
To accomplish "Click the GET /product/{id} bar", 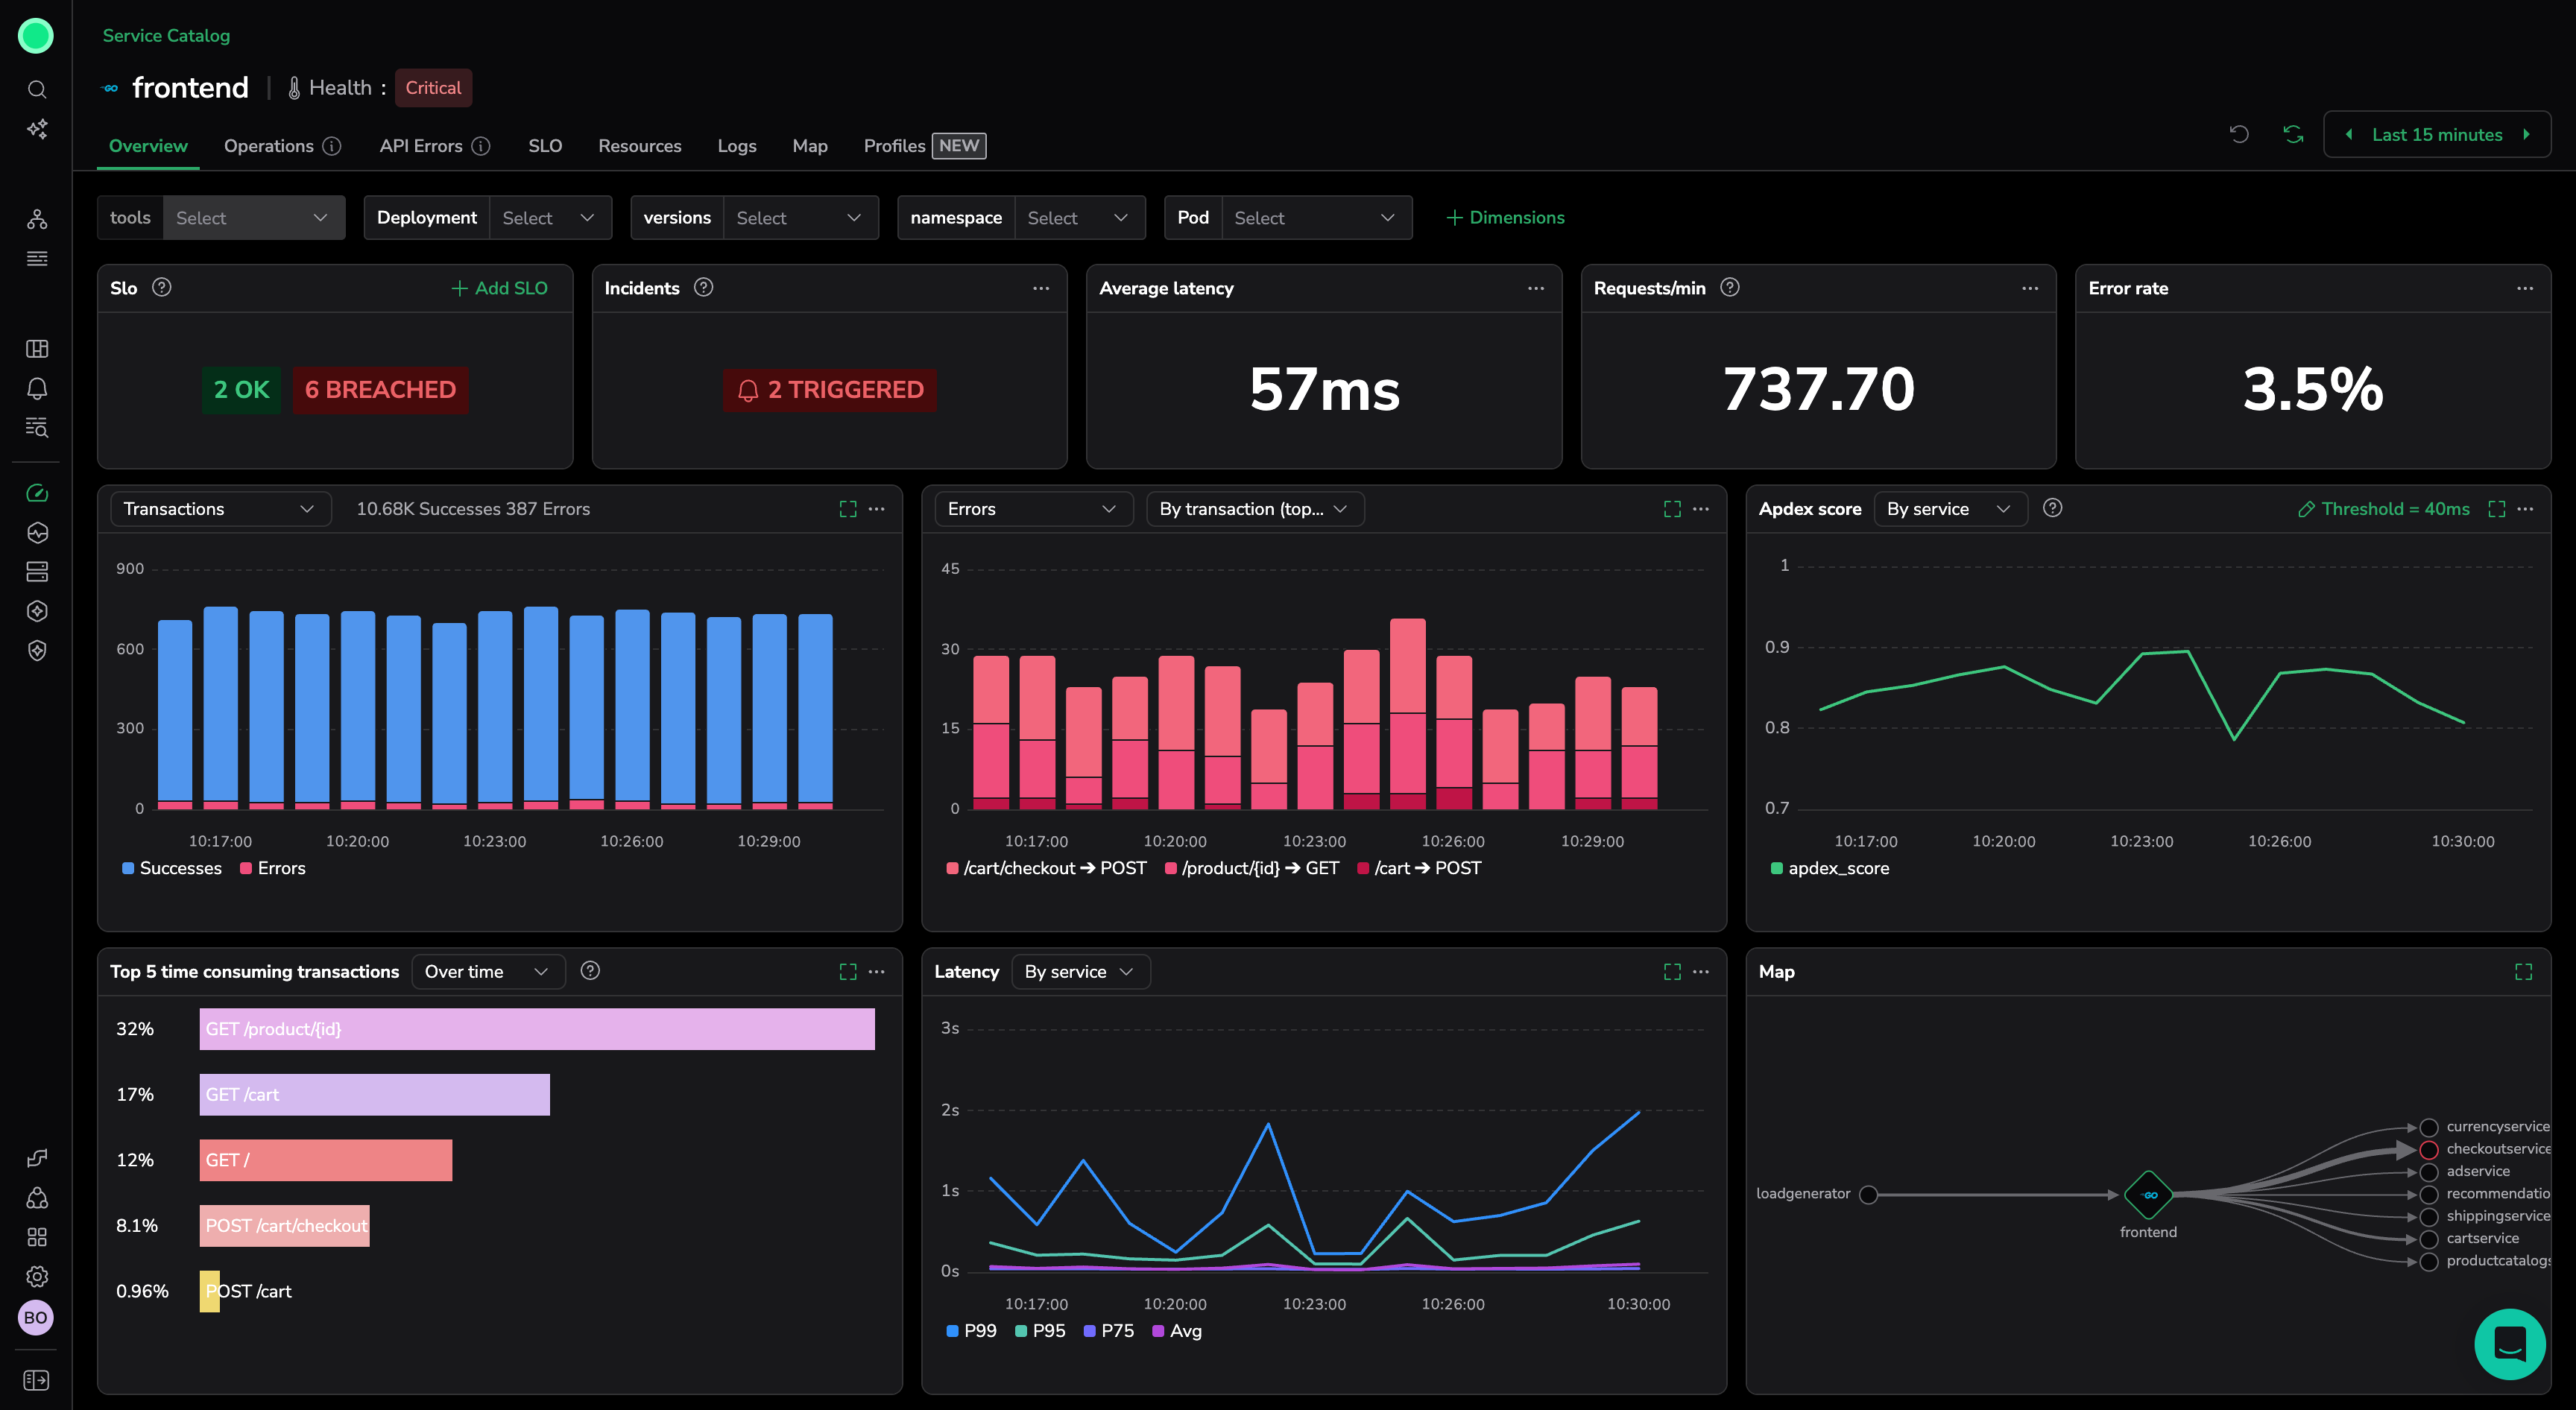I will [537, 1029].
